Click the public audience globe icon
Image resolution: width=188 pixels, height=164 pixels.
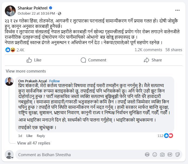point(60,13)
